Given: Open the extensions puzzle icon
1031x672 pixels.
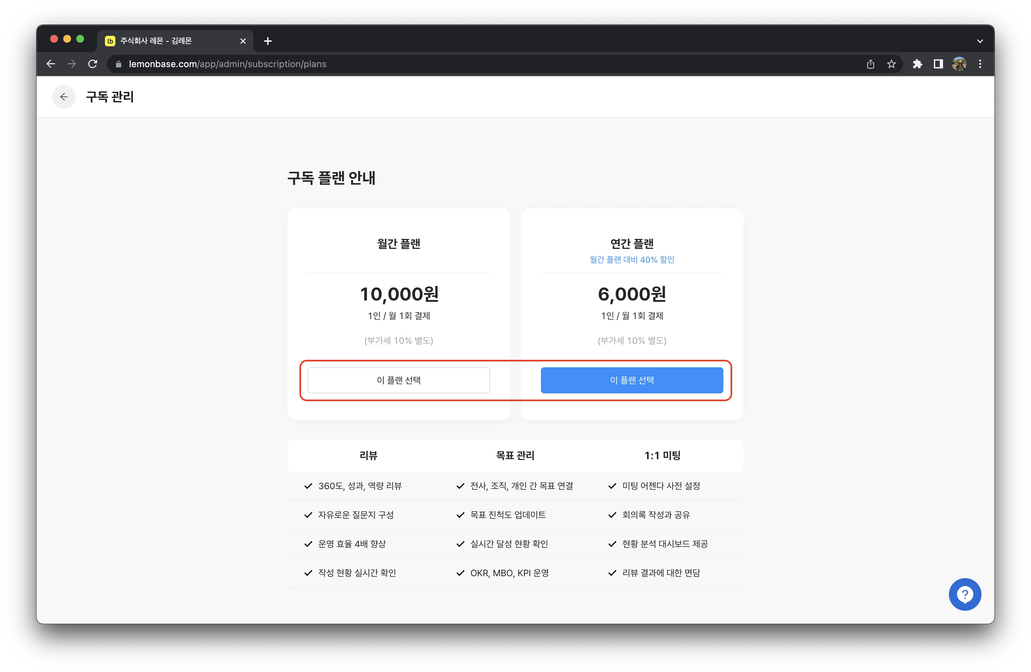Looking at the screenshot, I should click(917, 64).
